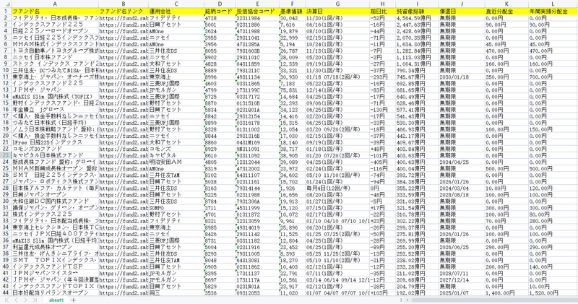This screenshot has height=304, width=578.
Task: Select the SOMPO company cell
Action: tap(176, 208)
